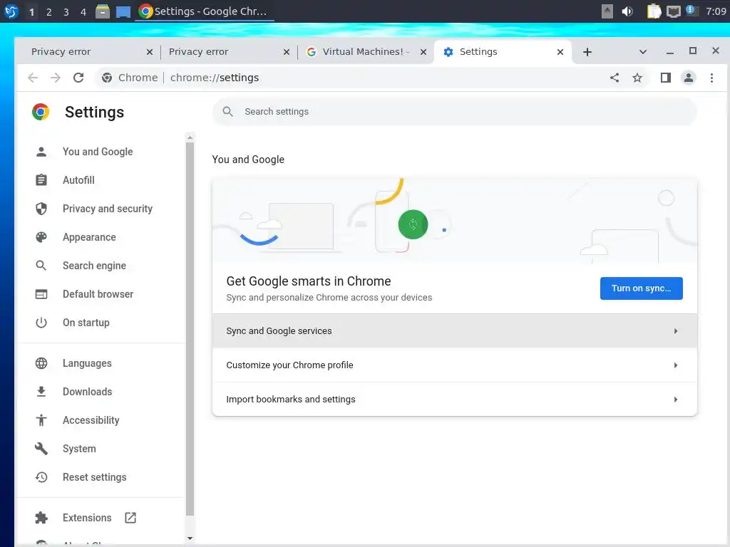Select the Default browser window icon
The height and width of the screenshot is (547, 730).
41,294
